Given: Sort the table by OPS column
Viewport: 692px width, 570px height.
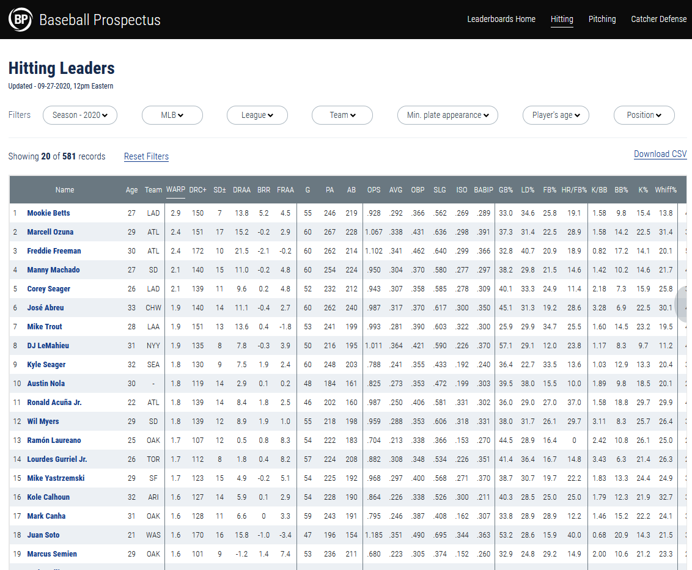Looking at the screenshot, I should pyautogui.click(x=374, y=190).
